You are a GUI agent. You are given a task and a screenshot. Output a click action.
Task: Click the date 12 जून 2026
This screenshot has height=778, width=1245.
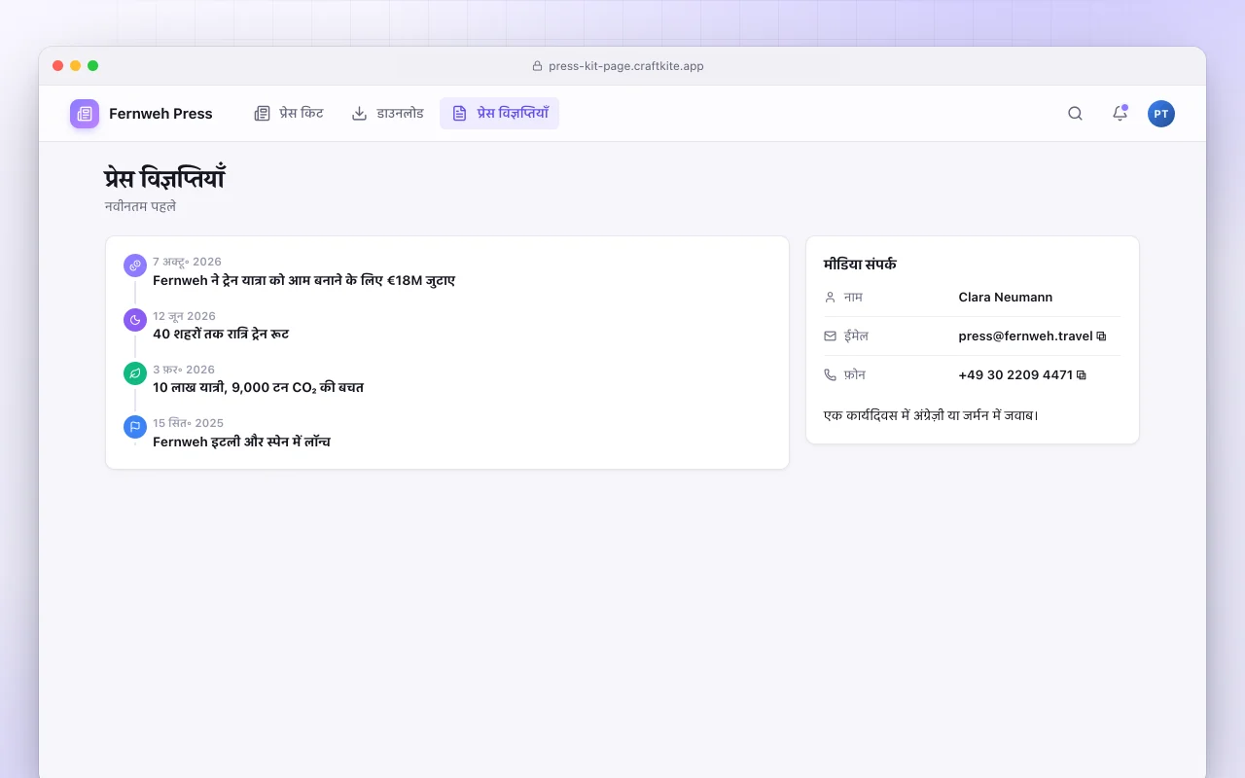(184, 316)
